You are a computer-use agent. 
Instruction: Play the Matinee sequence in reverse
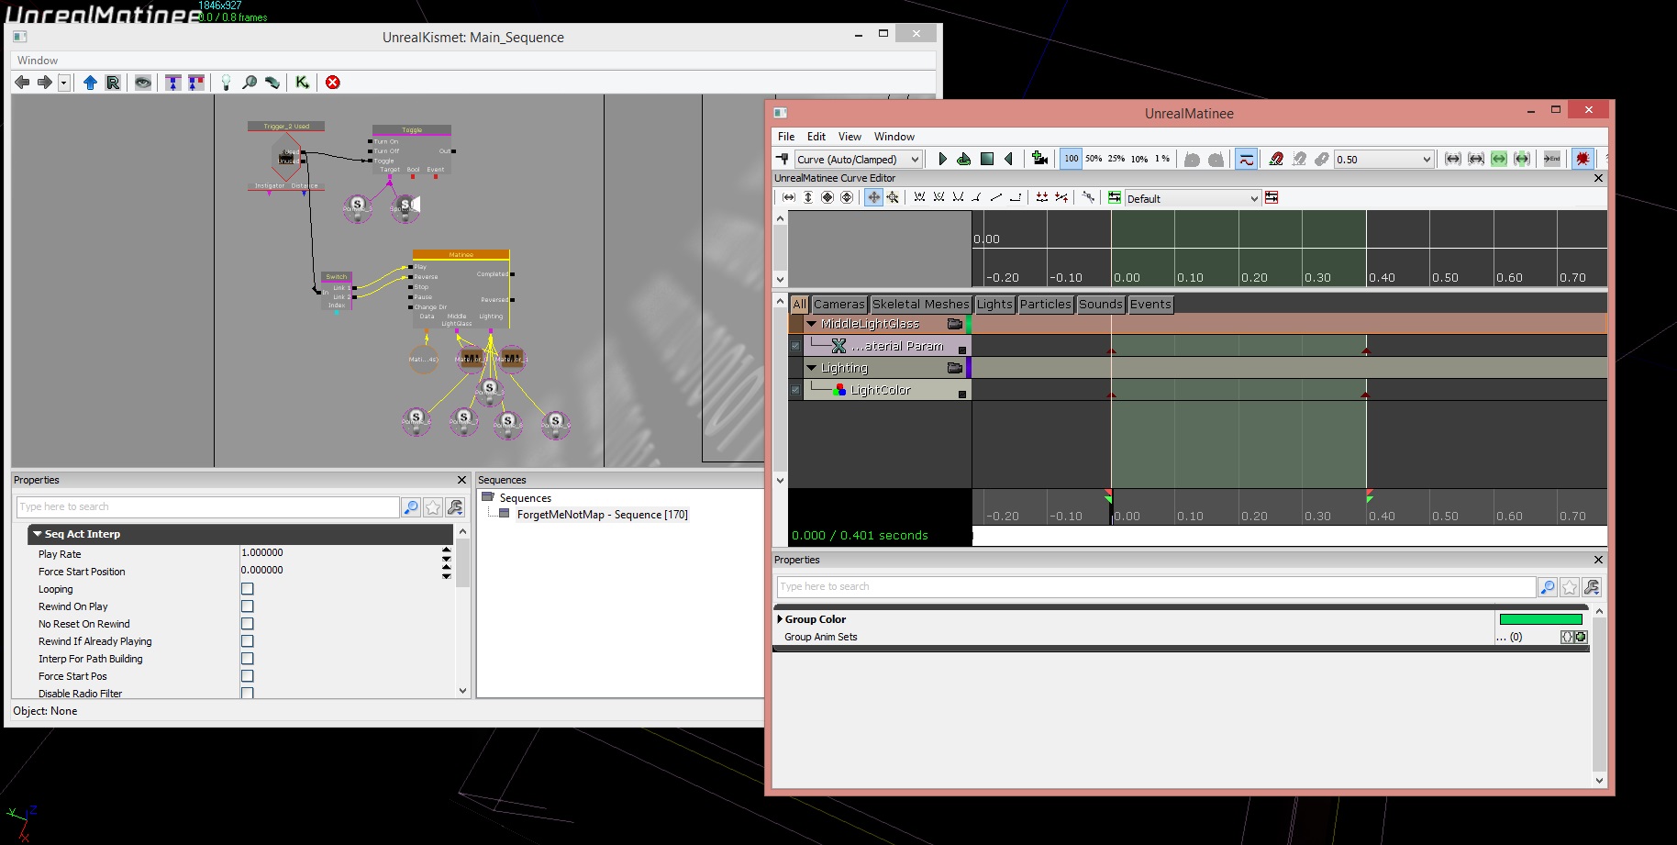(x=1009, y=159)
